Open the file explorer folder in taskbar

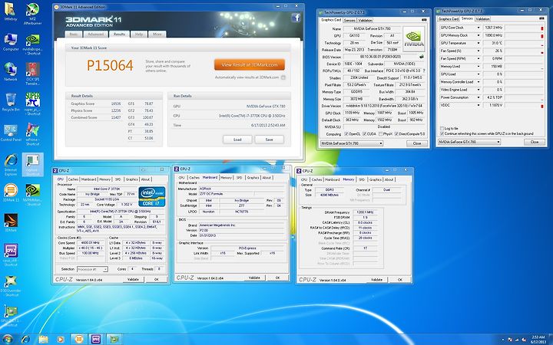[x=43, y=340]
